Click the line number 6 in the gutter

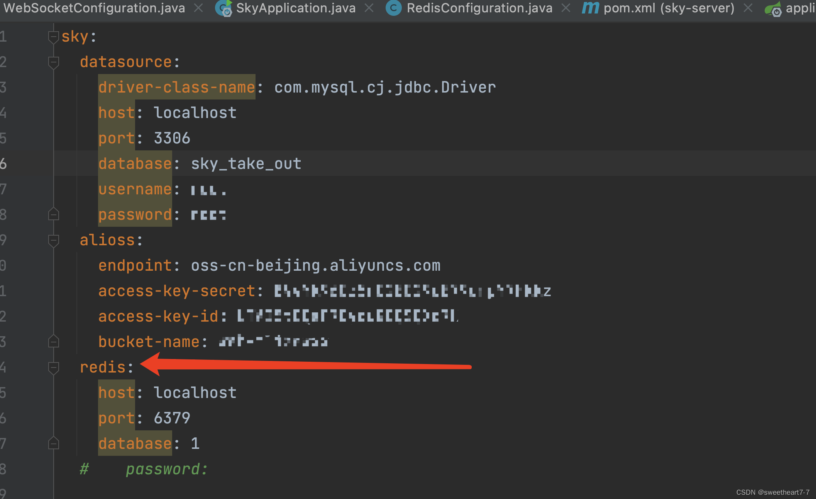3,164
